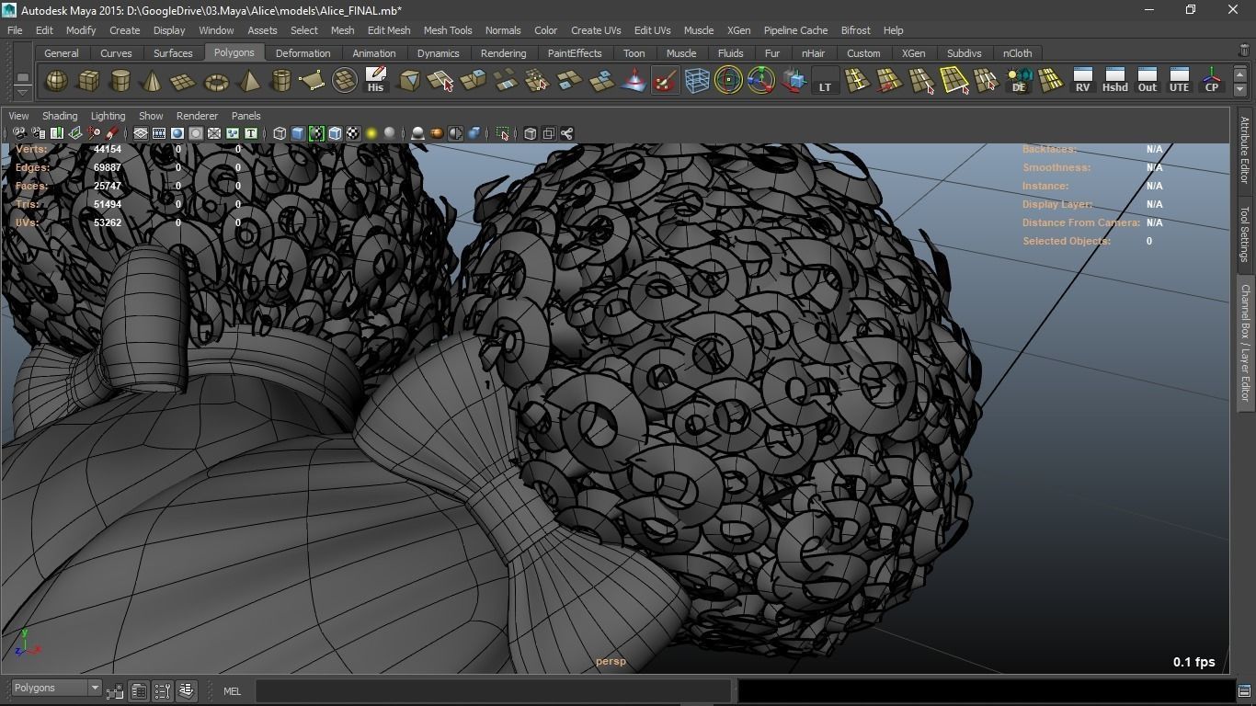Toggle wireframe display mode

(x=280, y=134)
